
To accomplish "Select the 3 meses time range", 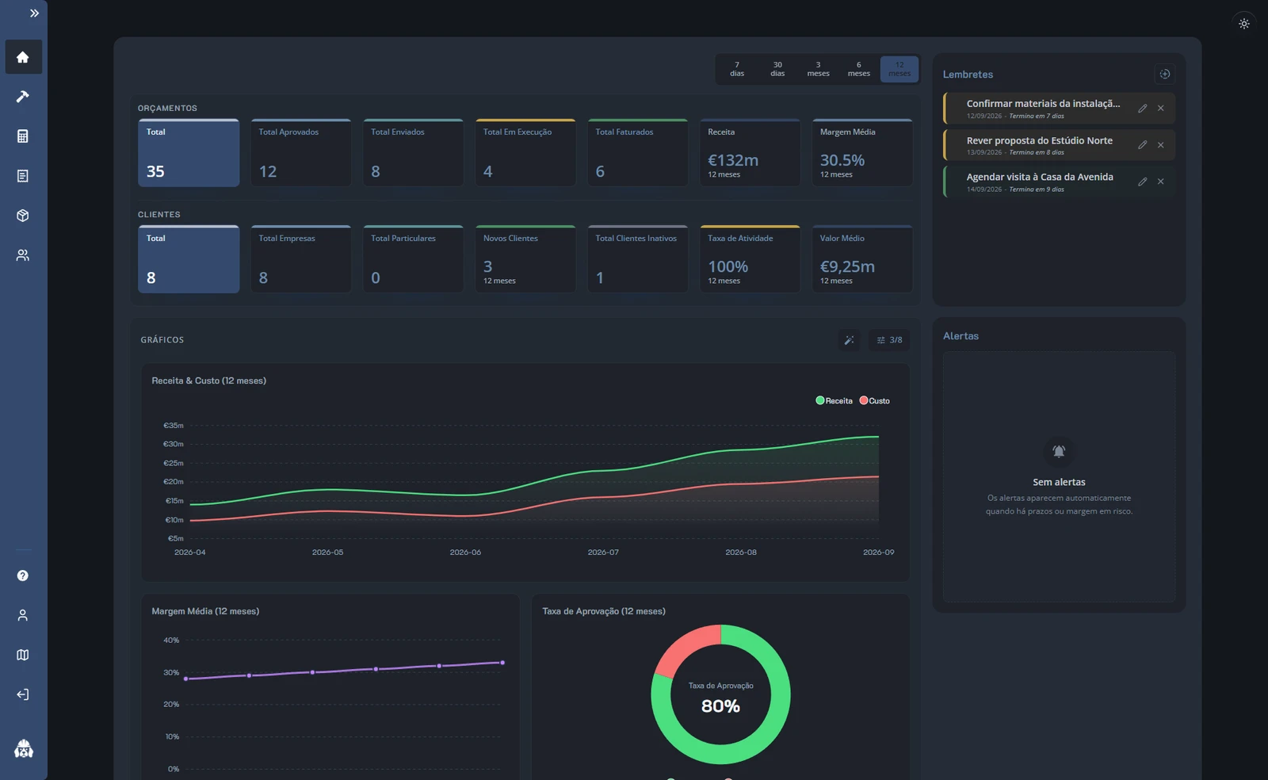I will 818,69.
